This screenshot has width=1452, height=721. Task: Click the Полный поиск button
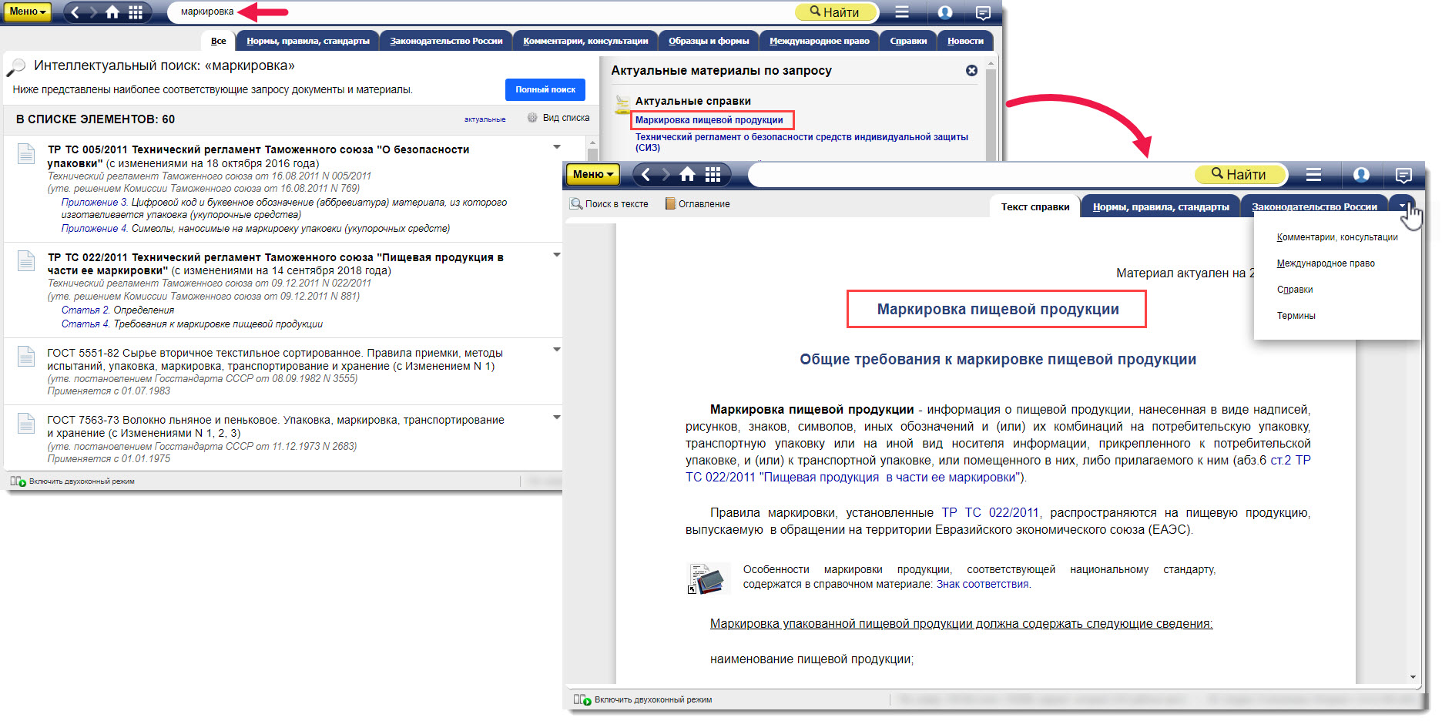pos(545,89)
